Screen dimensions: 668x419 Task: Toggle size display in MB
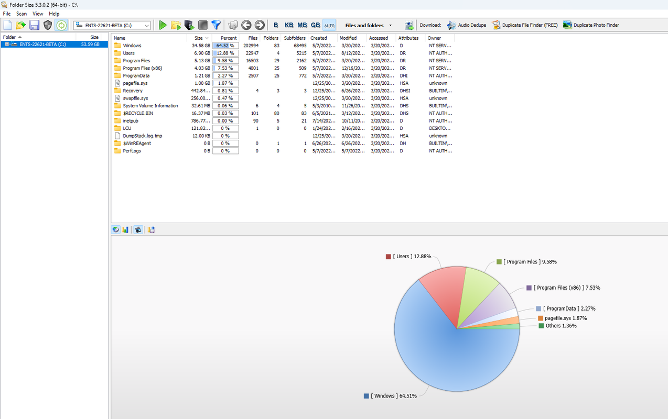click(302, 25)
